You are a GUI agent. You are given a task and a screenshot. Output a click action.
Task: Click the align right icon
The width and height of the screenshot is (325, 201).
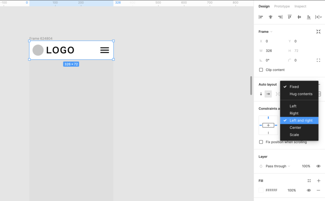tap(280, 17)
